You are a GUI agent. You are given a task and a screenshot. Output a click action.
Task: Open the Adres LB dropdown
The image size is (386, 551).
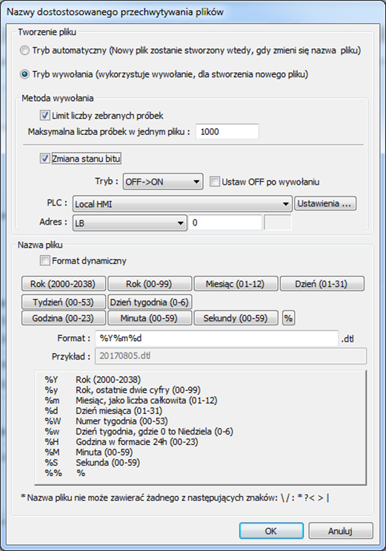(x=130, y=222)
